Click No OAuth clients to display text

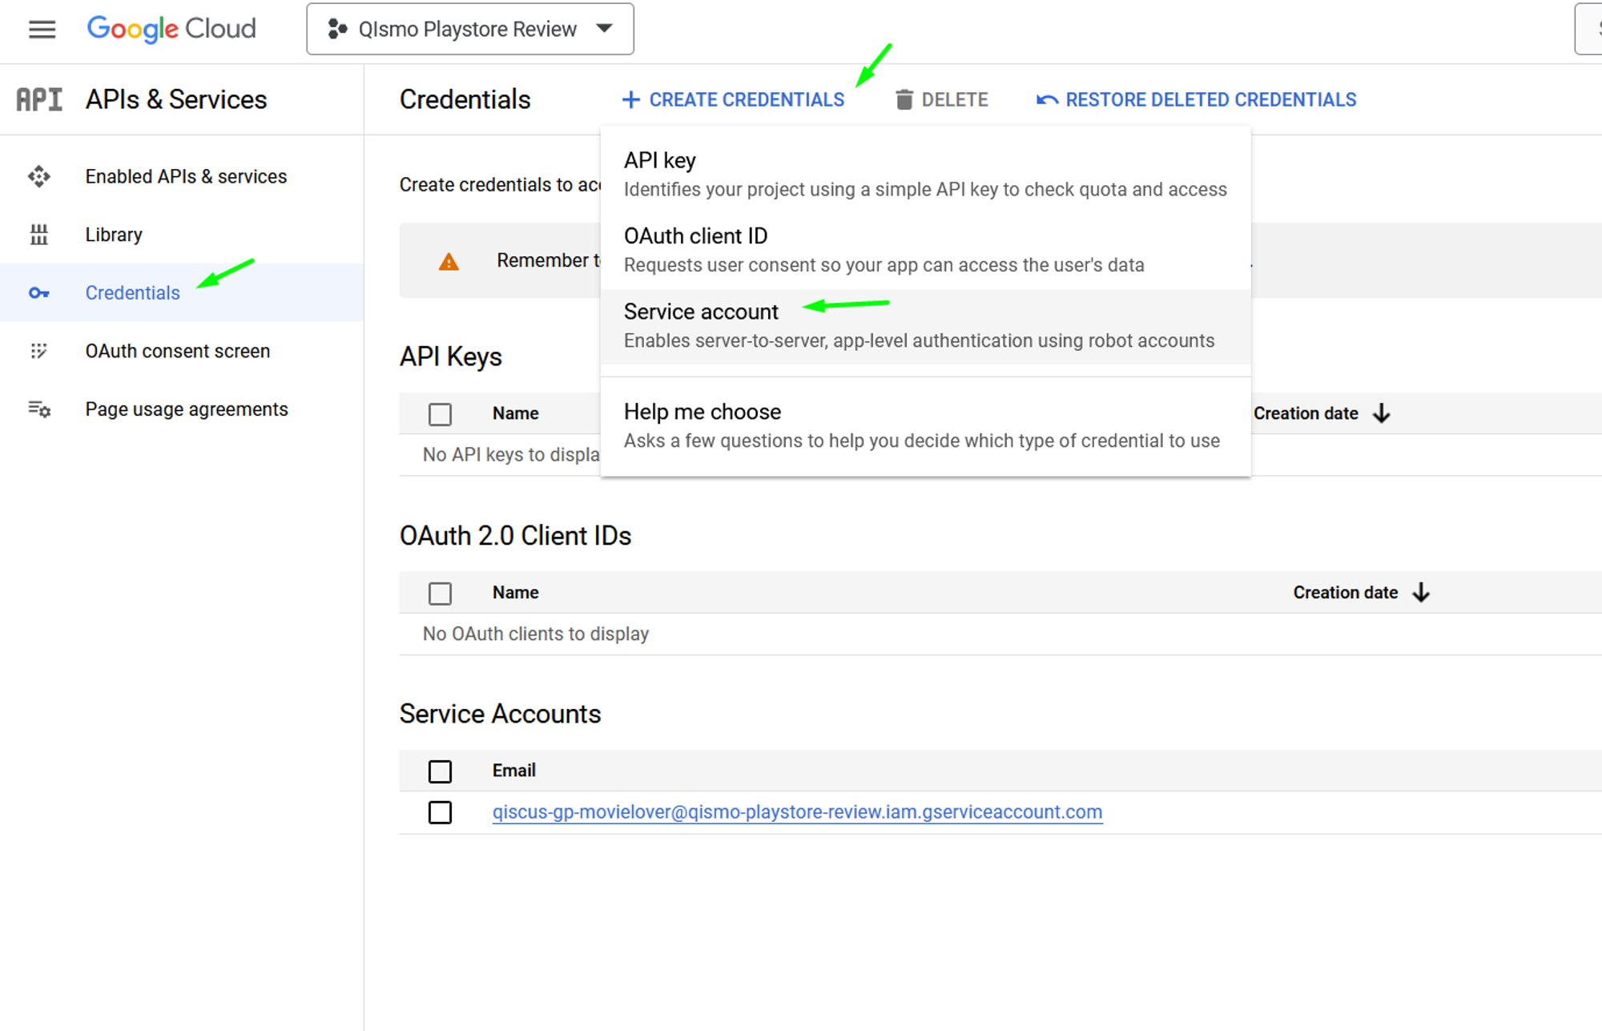[536, 634]
